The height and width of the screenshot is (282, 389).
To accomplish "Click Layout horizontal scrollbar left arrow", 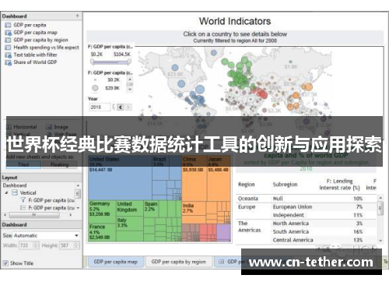I will (x=5, y=215).
